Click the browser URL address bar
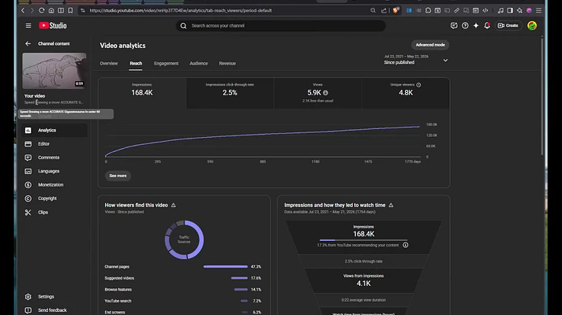This screenshot has width=562, height=315. (x=226, y=11)
